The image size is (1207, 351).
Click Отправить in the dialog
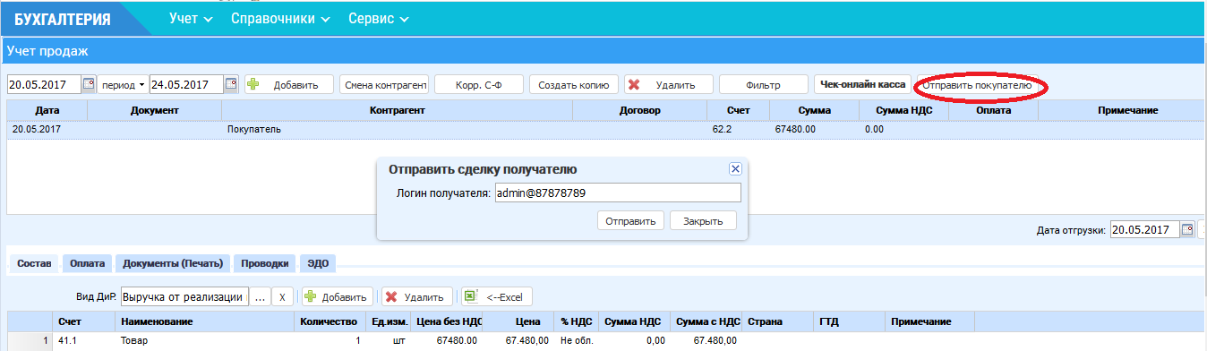631,220
